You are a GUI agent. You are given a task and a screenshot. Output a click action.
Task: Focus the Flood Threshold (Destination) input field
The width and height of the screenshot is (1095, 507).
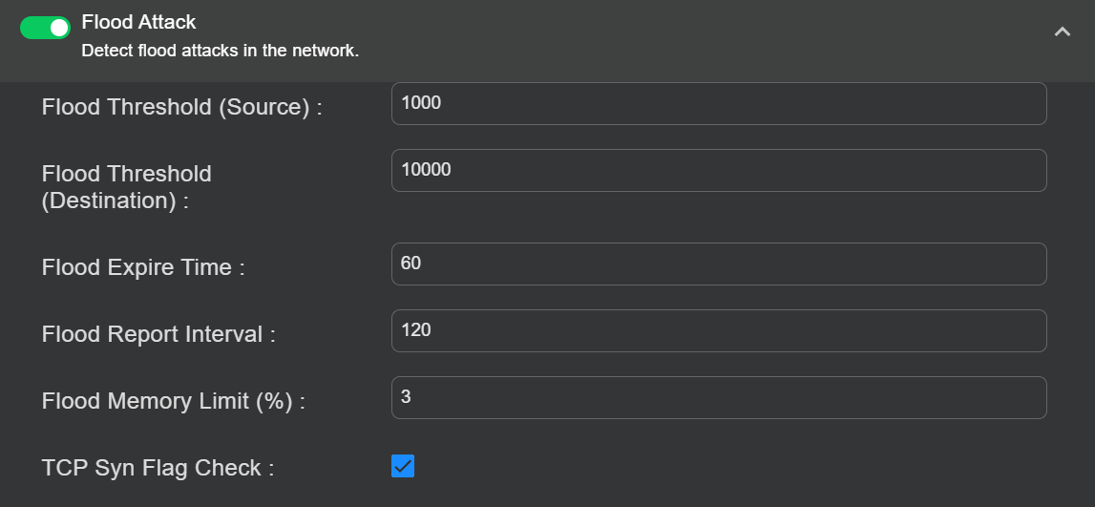point(718,170)
